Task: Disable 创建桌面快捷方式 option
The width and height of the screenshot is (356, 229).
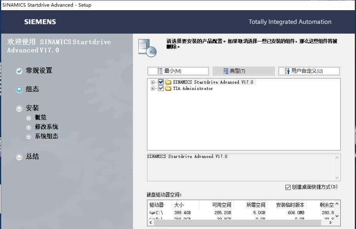Action: pyautogui.click(x=288, y=187)
